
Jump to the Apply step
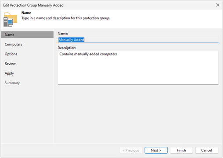9,73
